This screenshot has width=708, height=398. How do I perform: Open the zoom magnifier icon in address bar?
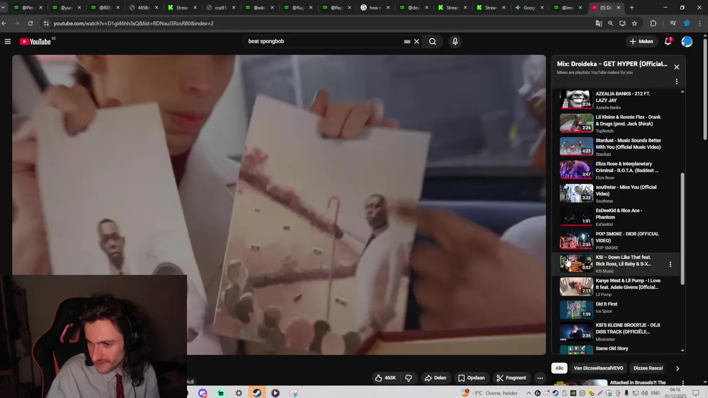coord(611,23)
